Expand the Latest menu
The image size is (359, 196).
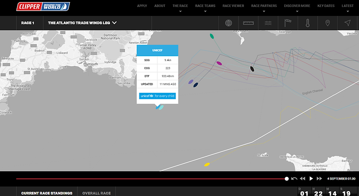coord(347,8)
